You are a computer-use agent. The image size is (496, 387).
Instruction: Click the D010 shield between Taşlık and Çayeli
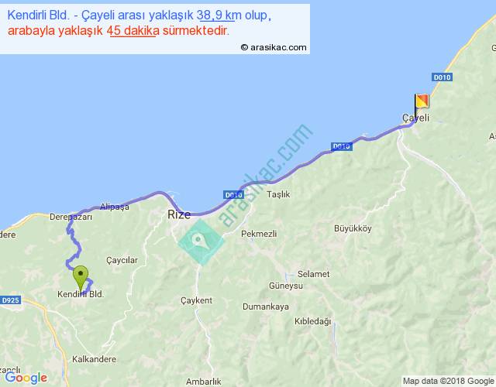341,146
